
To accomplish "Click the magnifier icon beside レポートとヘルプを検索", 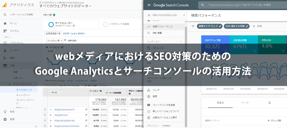I will (5, 15).
